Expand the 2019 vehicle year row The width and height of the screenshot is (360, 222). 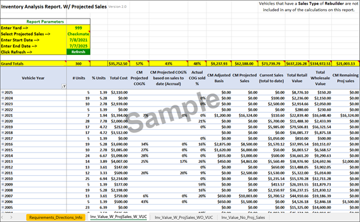tap(3, 127)
